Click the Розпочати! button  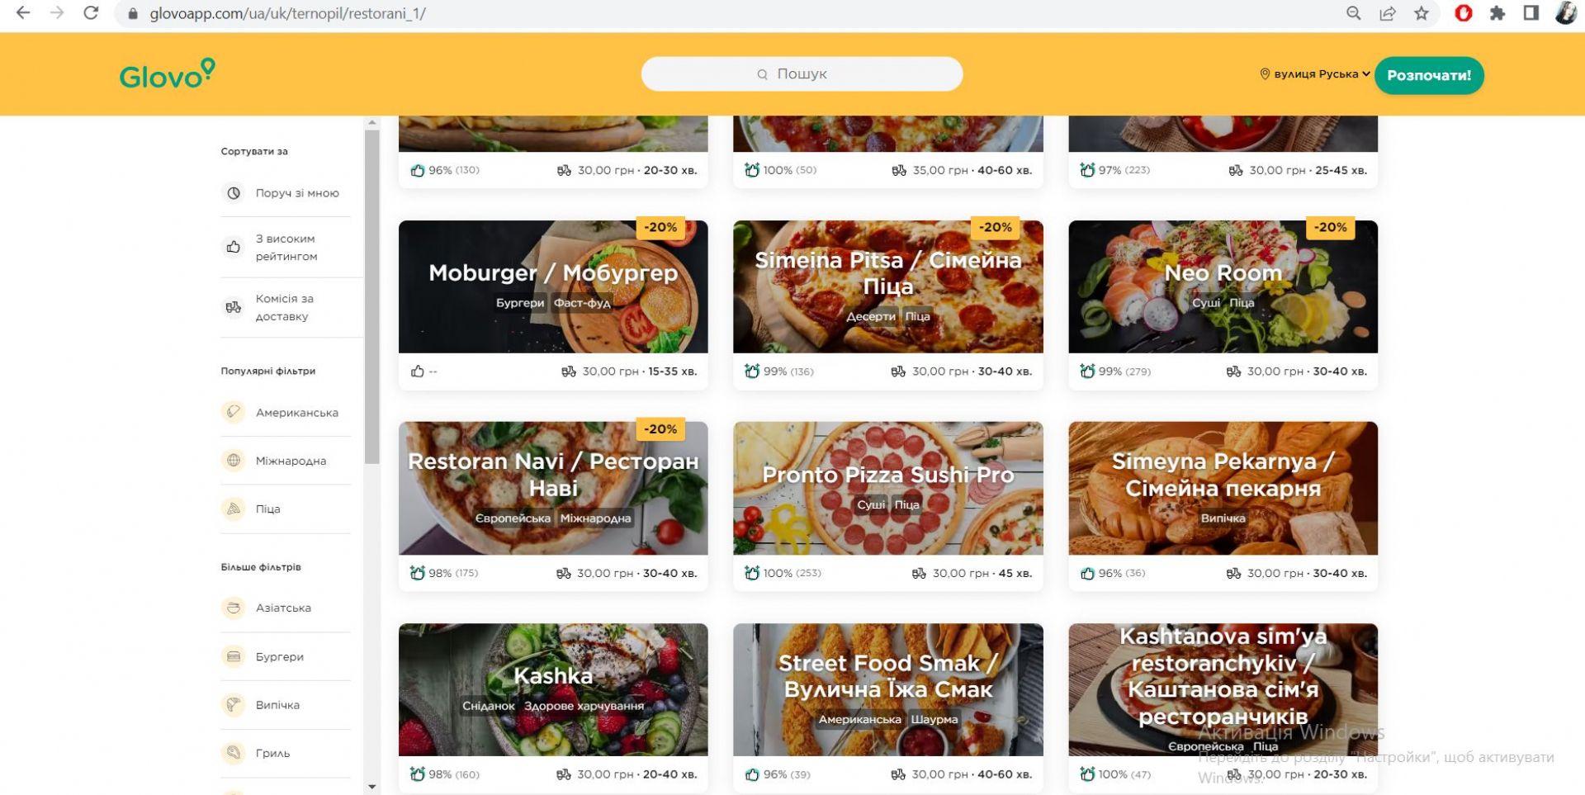point(1428,75)
